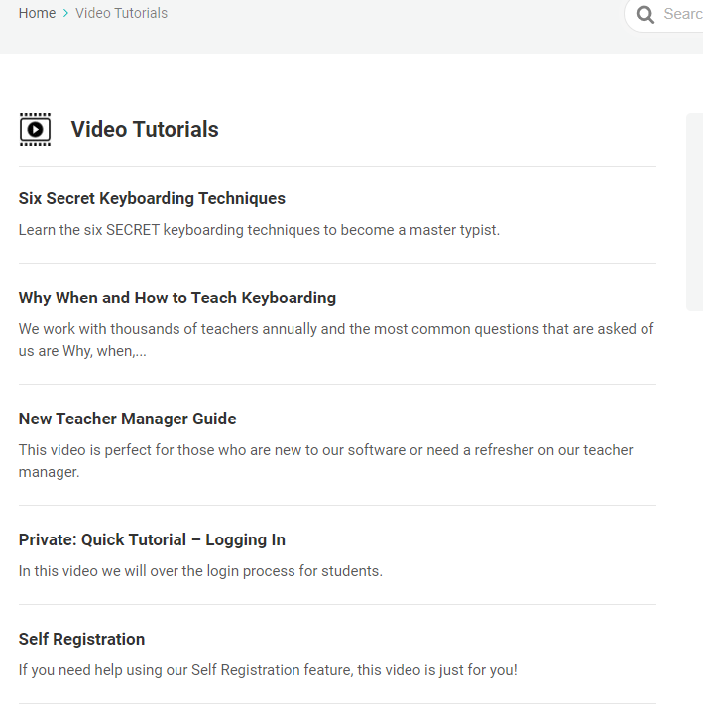Click the gray sidebar panel at right edge
The image size is (703, 718).
click(x=695, y=212)
